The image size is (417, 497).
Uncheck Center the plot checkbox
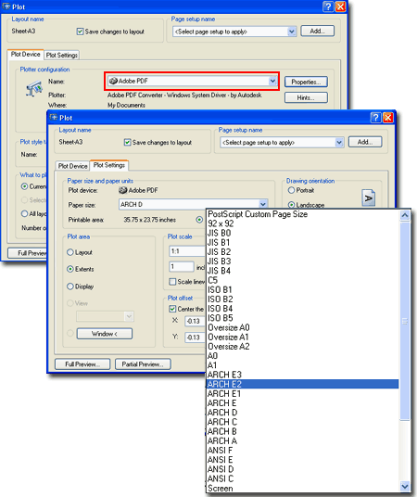coord(172,309)
